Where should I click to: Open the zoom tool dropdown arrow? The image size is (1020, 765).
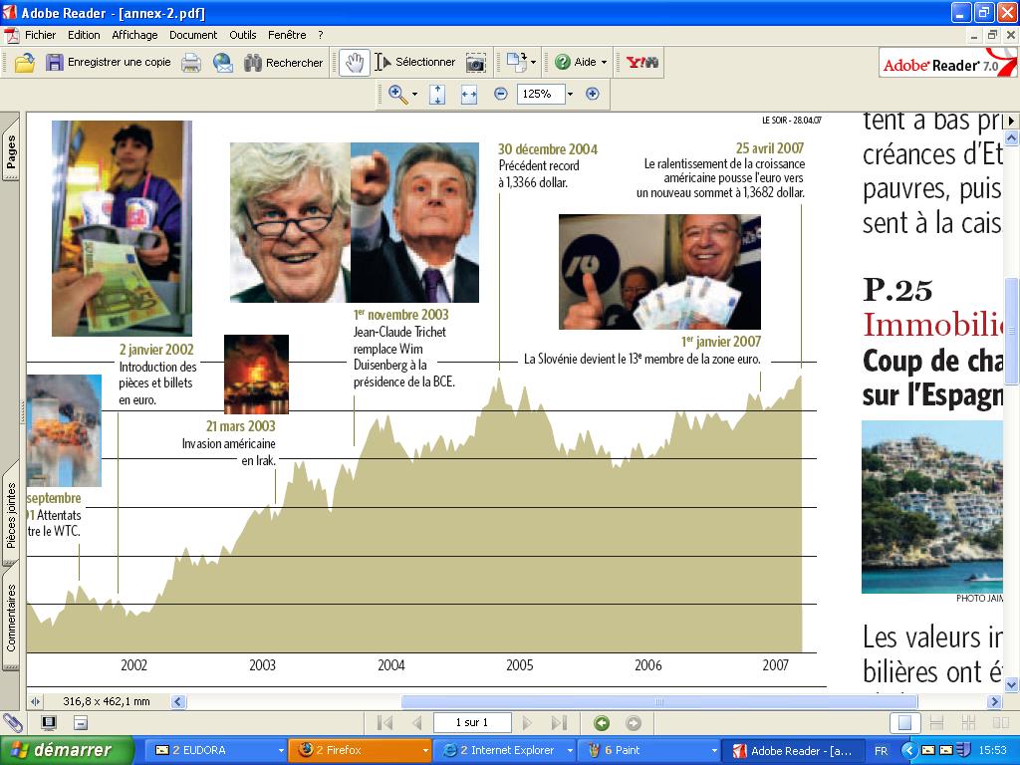point(414,95)
